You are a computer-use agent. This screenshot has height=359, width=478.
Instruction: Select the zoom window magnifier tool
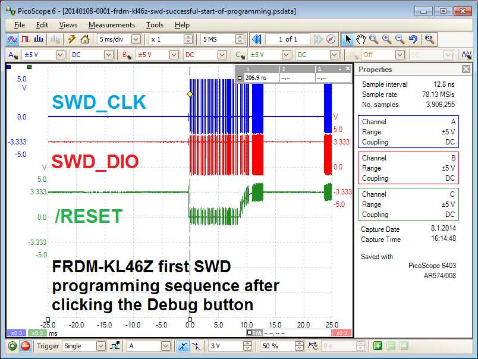click(x=374, y=39)
